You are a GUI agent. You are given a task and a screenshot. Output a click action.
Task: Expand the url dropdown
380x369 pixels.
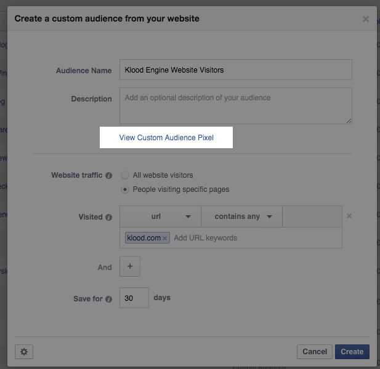pyautogui.click(x=160, y=216)
